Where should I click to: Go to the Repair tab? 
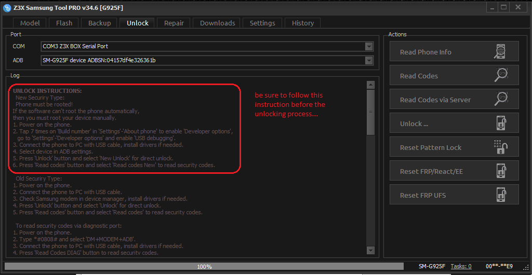(x=174, y=23)
